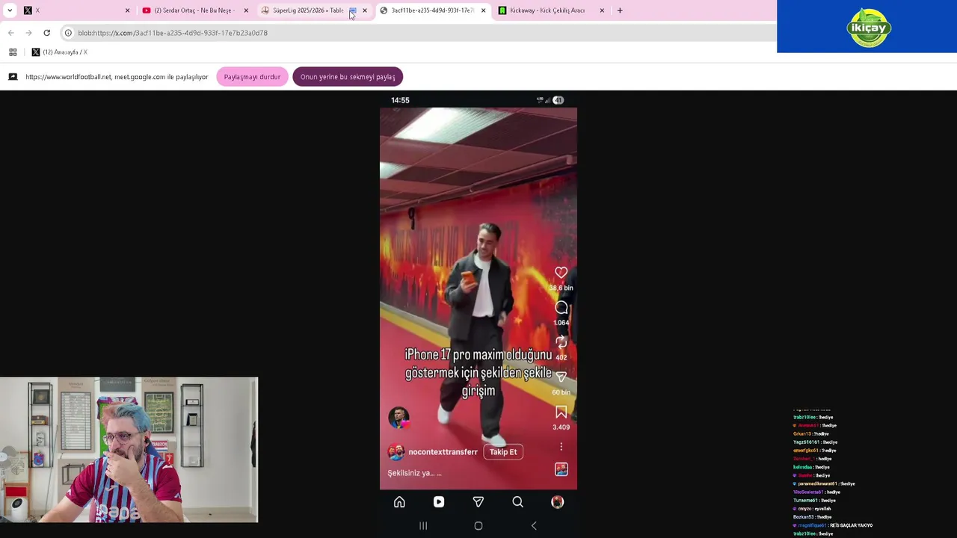
Task: Go back with browser back arrow
Action: pyautogui.click(x=10, y=33)
